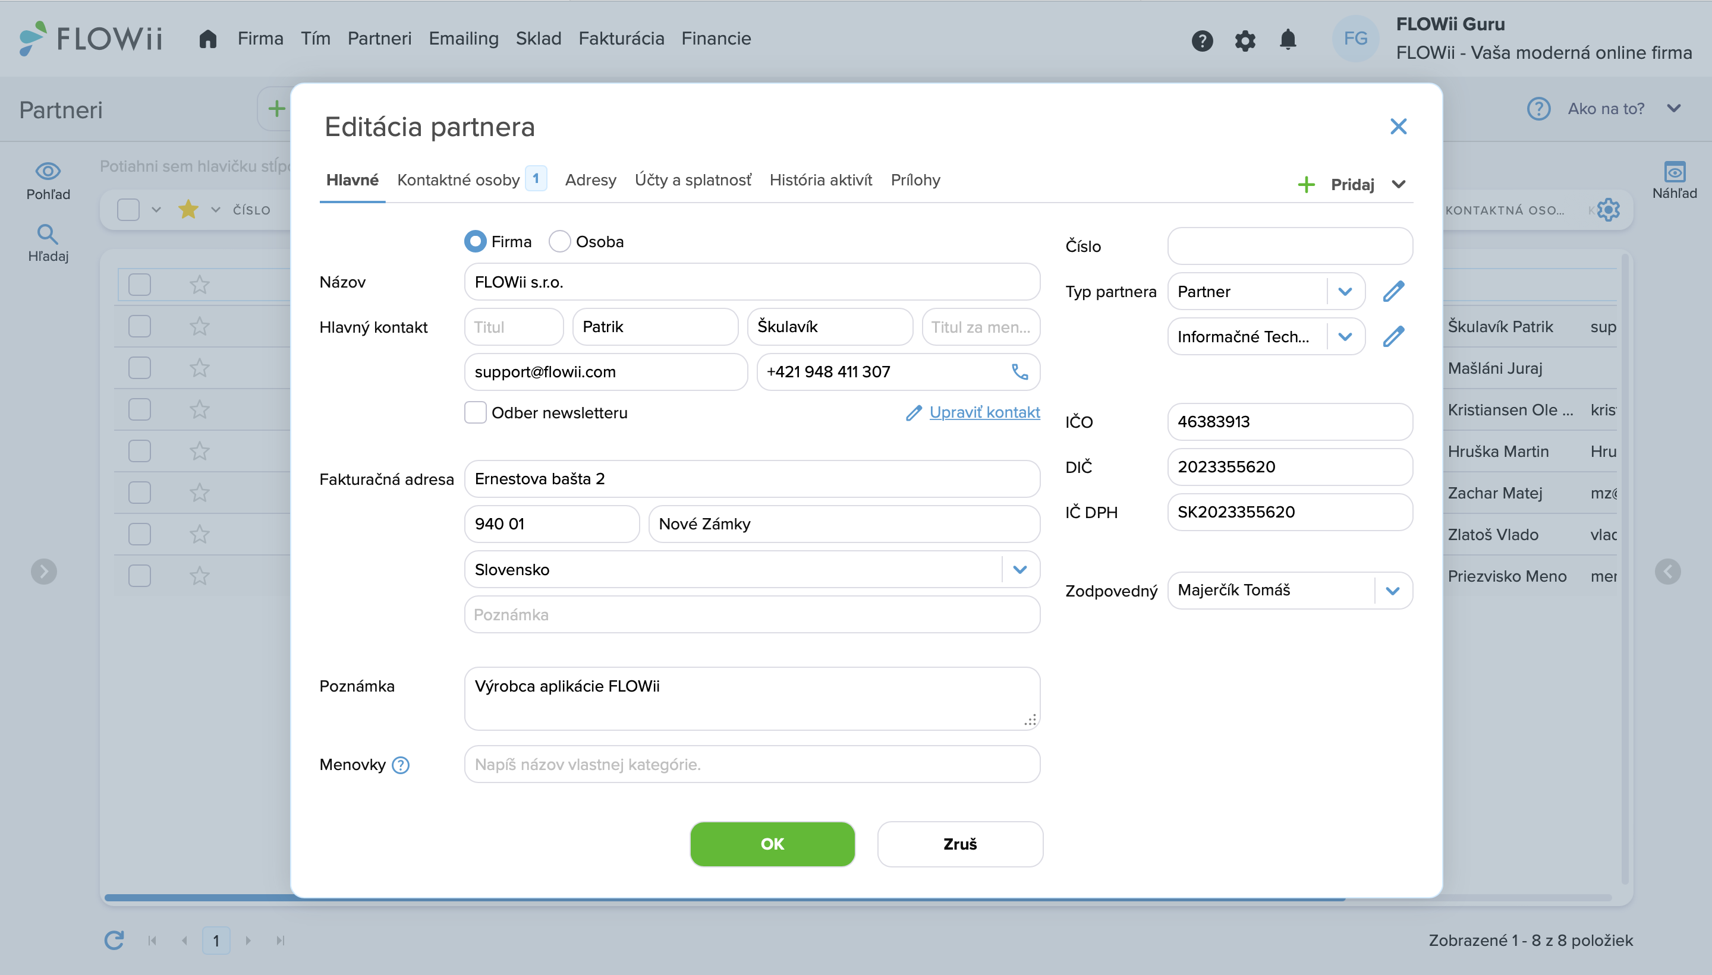Go to the next page arrow

248,940
